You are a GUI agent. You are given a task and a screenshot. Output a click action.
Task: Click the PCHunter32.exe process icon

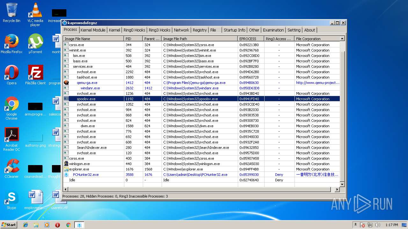(66, 175)
